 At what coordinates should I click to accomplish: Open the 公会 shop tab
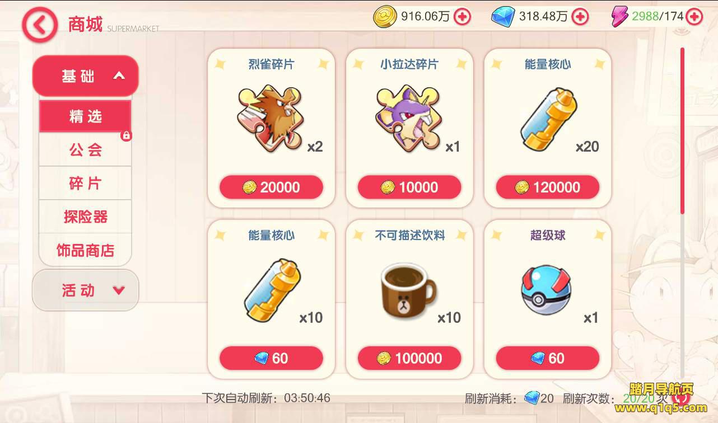pyautogui.click(x=85, y=150)
